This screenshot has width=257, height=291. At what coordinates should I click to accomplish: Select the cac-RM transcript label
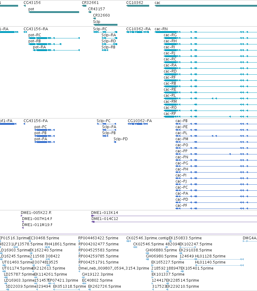(170, 102)
